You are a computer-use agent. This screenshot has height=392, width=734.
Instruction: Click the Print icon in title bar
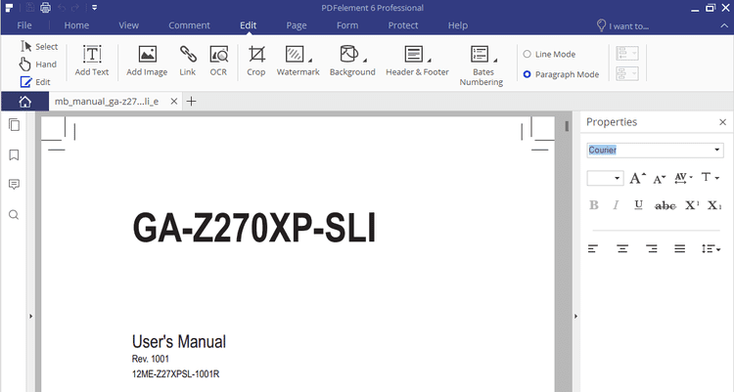[x=45, y=8]
